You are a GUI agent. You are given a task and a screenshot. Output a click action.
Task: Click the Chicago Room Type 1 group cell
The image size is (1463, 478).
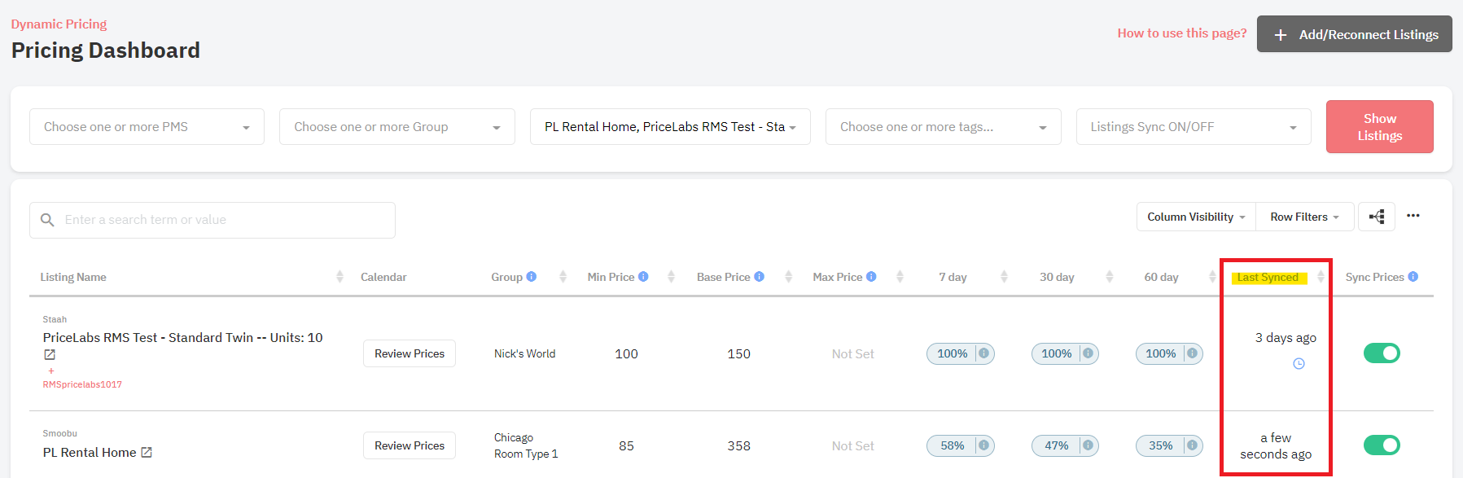click(526, 445)
